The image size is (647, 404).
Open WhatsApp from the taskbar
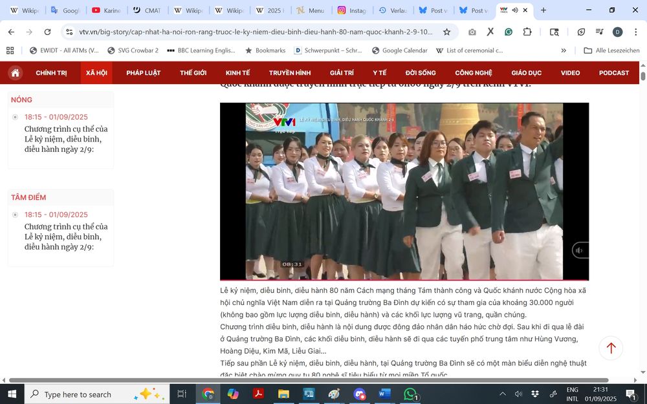pyautogui.click(x=410, y=394)
